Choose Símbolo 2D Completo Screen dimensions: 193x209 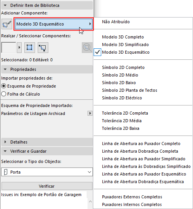click(x=143, y=67)
